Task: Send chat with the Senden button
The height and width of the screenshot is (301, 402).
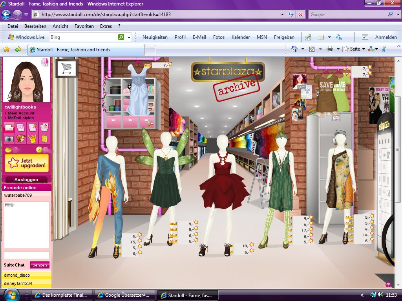Action: pos(40,265)
